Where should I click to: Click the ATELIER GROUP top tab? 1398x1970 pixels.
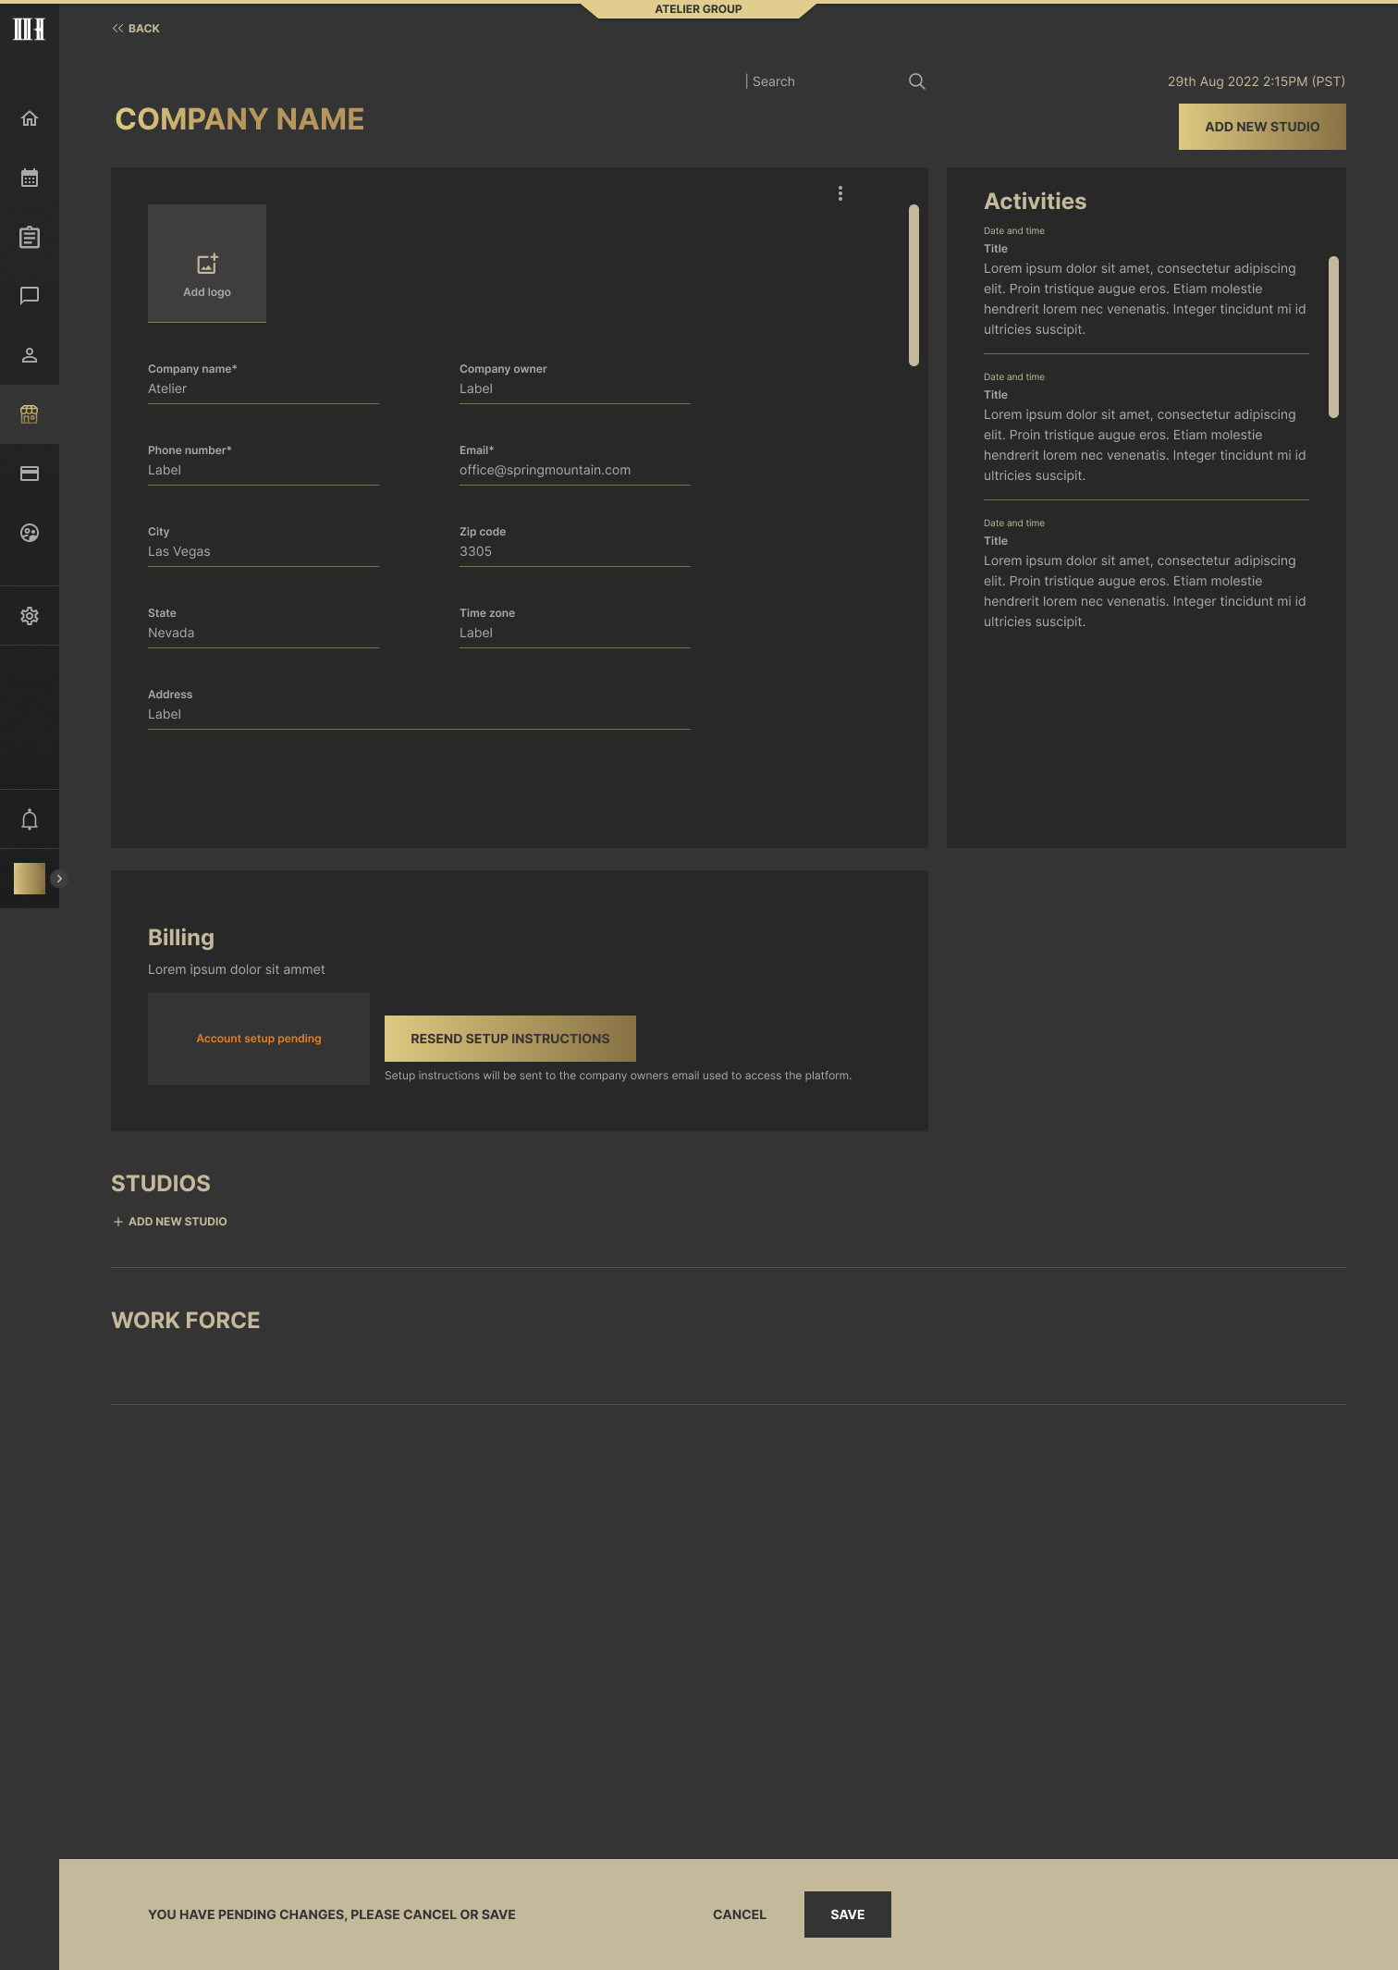[x=699, y=9]
